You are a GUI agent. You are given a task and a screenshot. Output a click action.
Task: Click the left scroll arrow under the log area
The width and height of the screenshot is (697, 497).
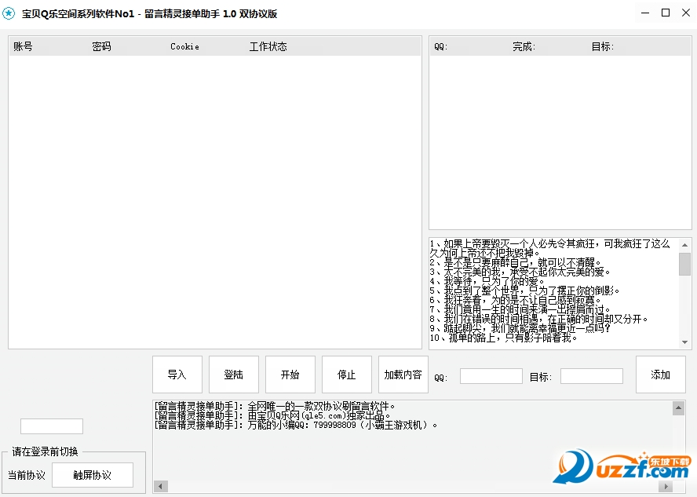(162, 486)
